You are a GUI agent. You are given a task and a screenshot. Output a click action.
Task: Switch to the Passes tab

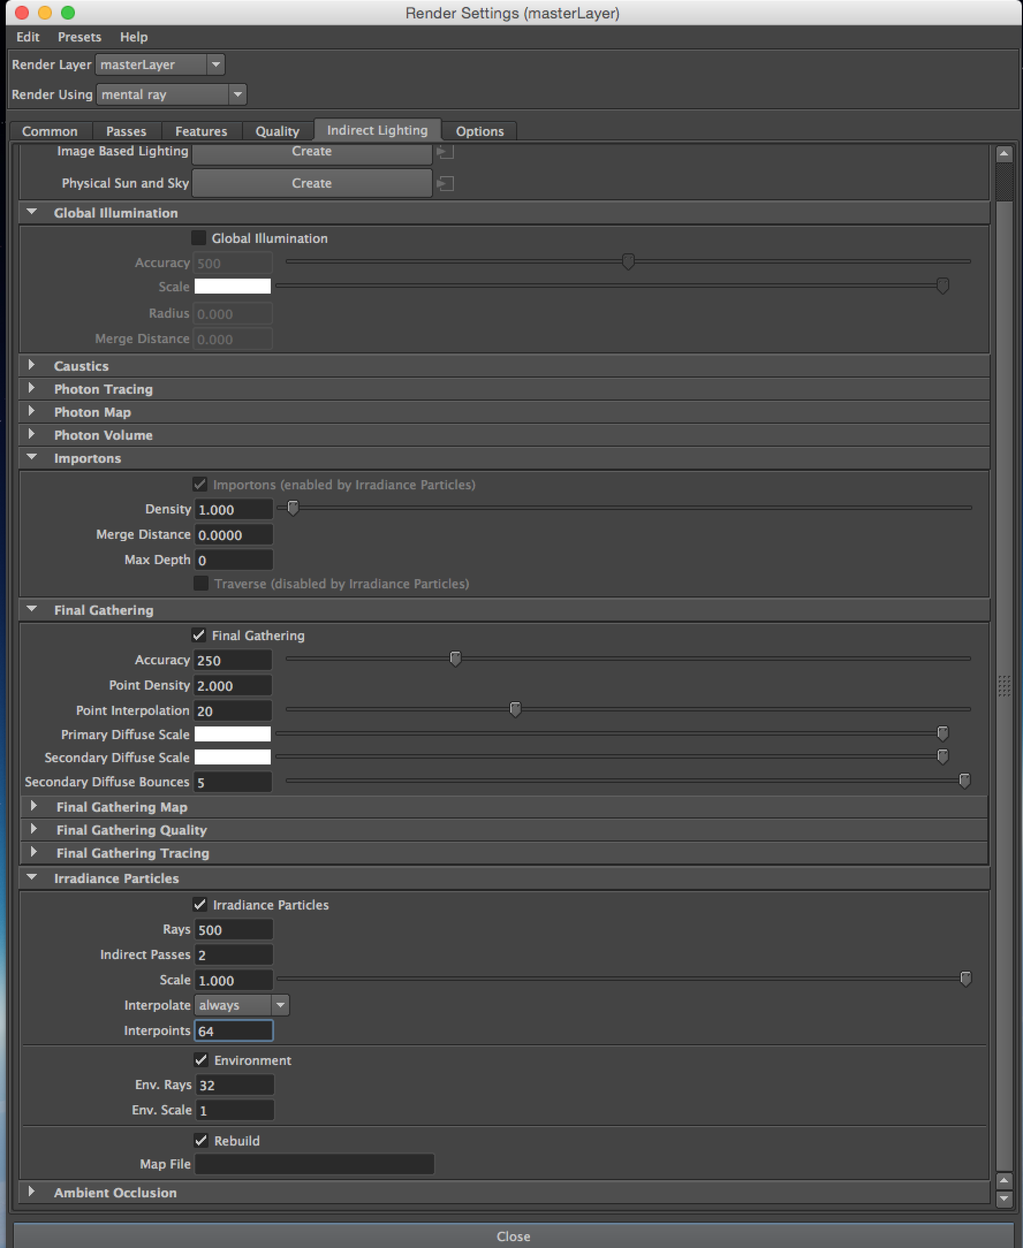tap(126, 131)
